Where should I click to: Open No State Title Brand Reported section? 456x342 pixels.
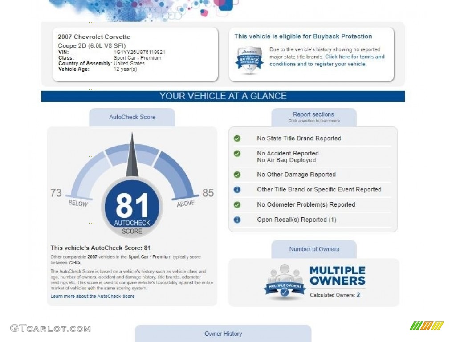coord(299,138)
